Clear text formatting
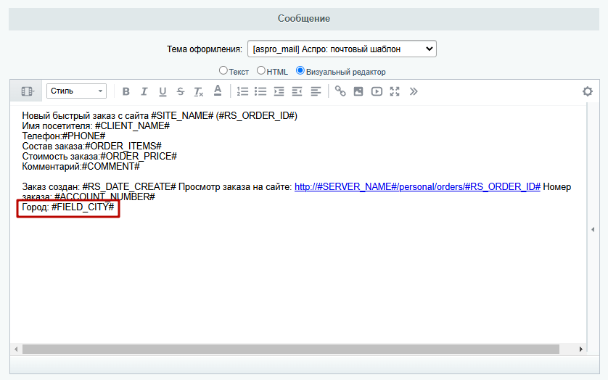 pyautogui.click(x=199, y=91)
